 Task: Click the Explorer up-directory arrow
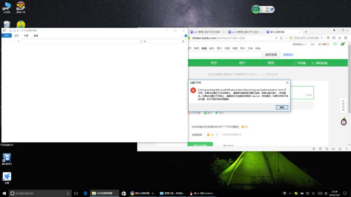point(18,41)
